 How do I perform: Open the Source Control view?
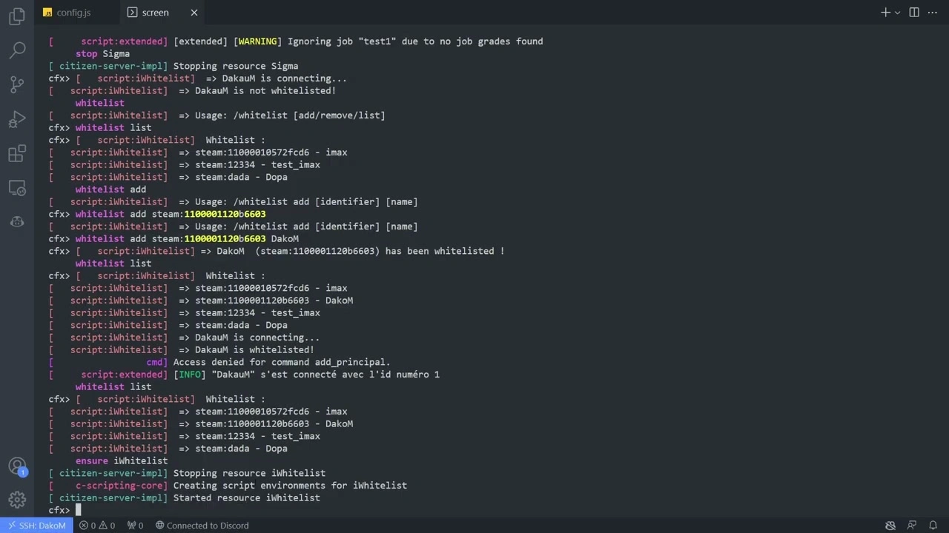tap(16, 84)
